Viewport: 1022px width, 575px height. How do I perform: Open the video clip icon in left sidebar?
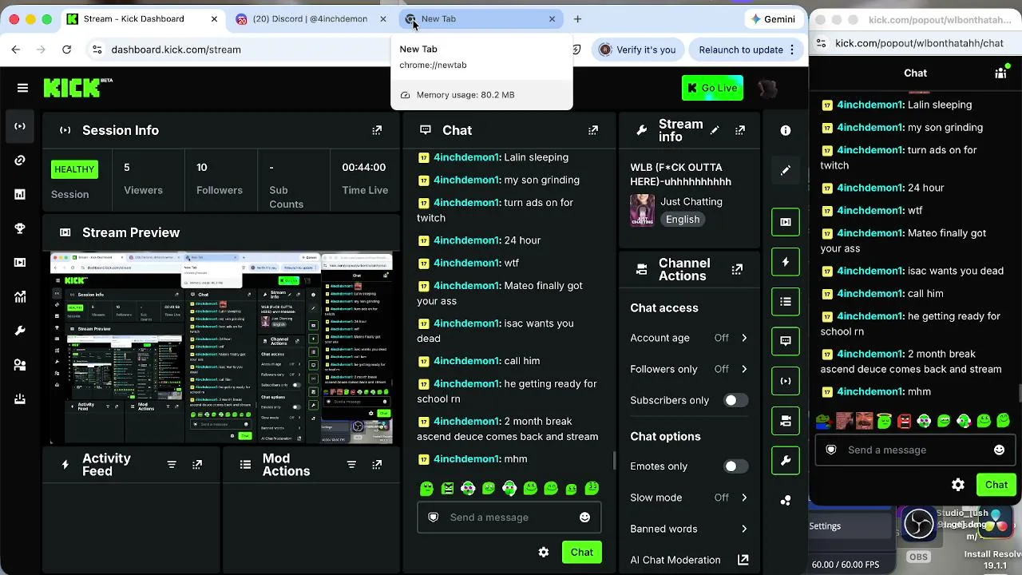point(20,263)
